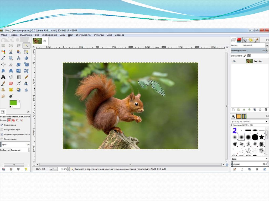Enable the Растушевать края checkbox

point(2,129)
